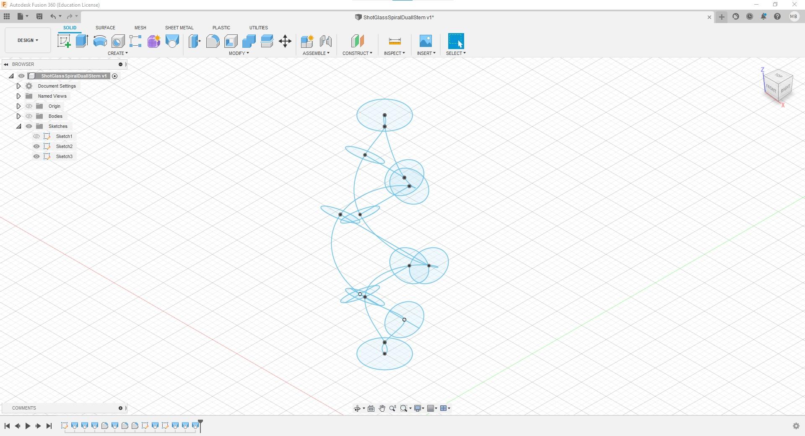
Task: Click the ViewCube to reorient the view
Action: [779, 86]
